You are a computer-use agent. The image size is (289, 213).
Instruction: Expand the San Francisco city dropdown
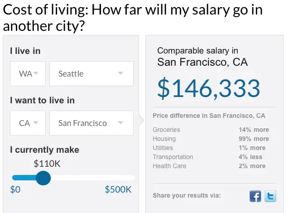click(x=92, y=123)
